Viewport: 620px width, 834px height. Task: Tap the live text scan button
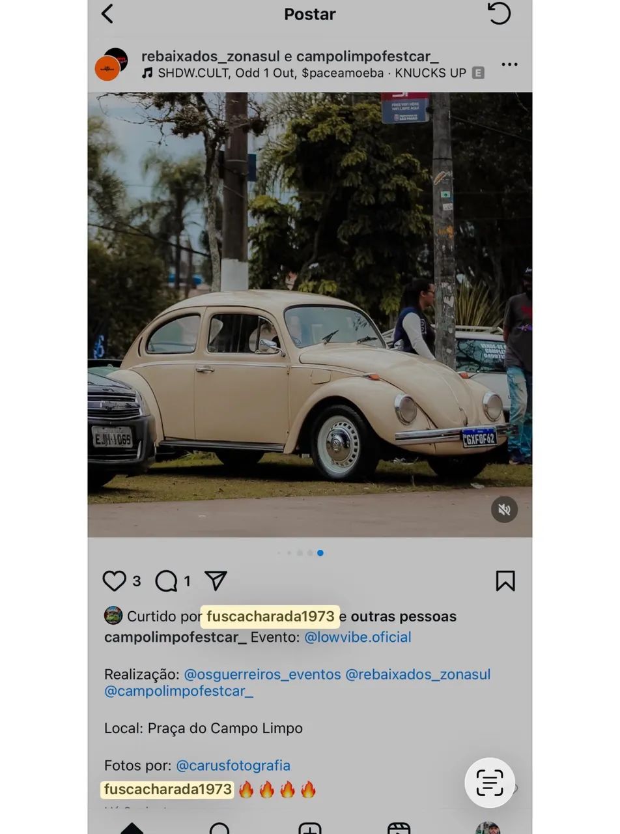(490, 783)
